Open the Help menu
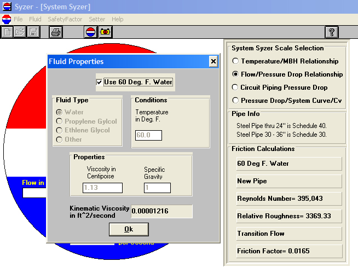 pos(117,19)
